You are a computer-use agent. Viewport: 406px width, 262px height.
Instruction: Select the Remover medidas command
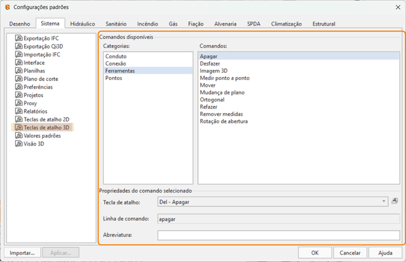coord(299,114)
